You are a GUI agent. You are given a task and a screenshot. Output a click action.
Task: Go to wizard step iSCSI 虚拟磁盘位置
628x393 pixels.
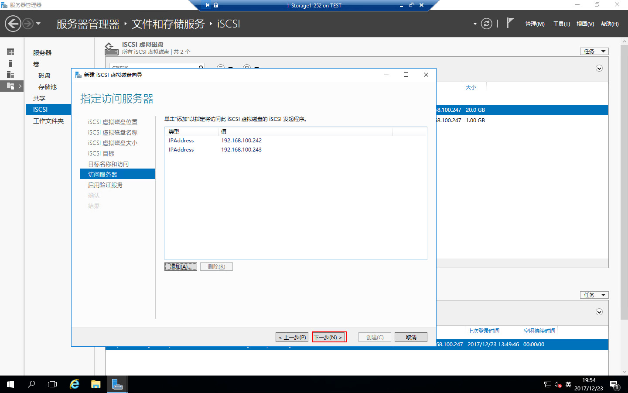click(x=113, y=122)
